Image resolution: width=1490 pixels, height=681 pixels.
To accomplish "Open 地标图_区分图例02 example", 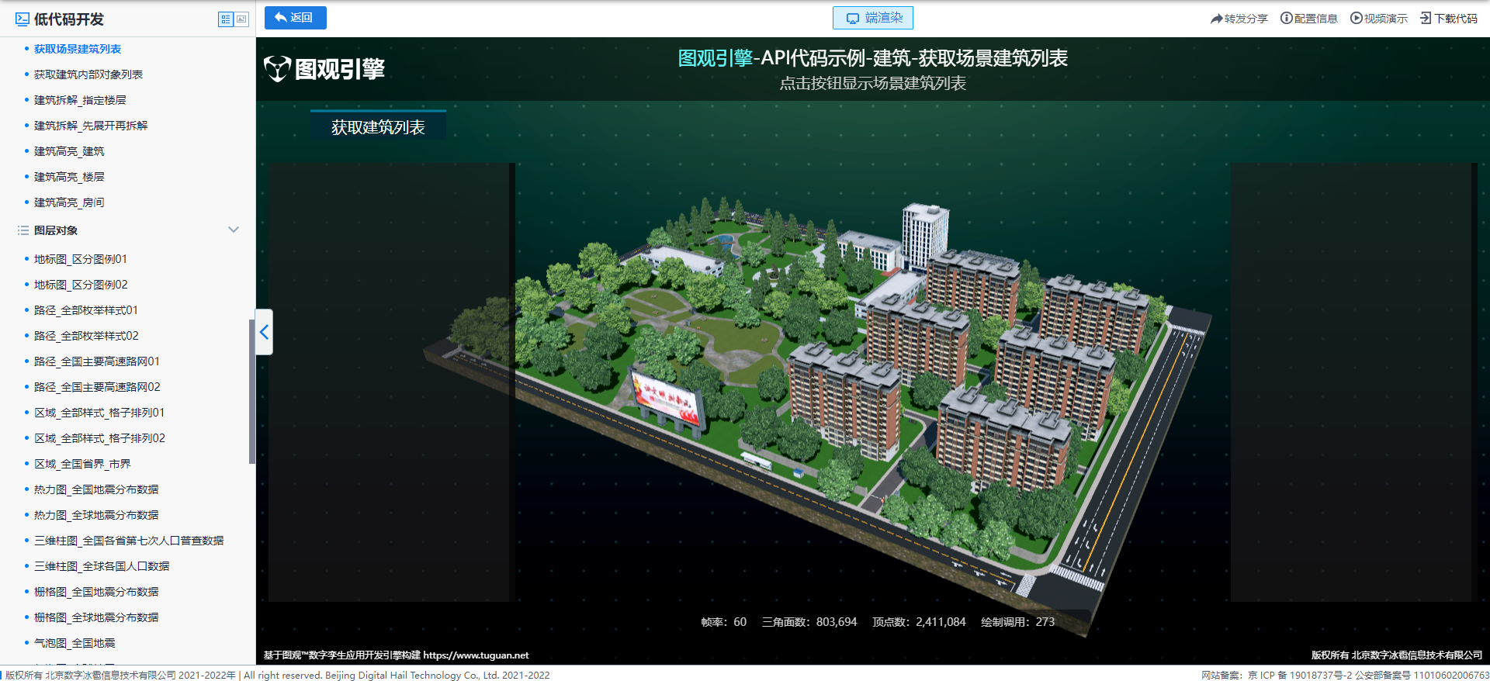I will [81, 285].
